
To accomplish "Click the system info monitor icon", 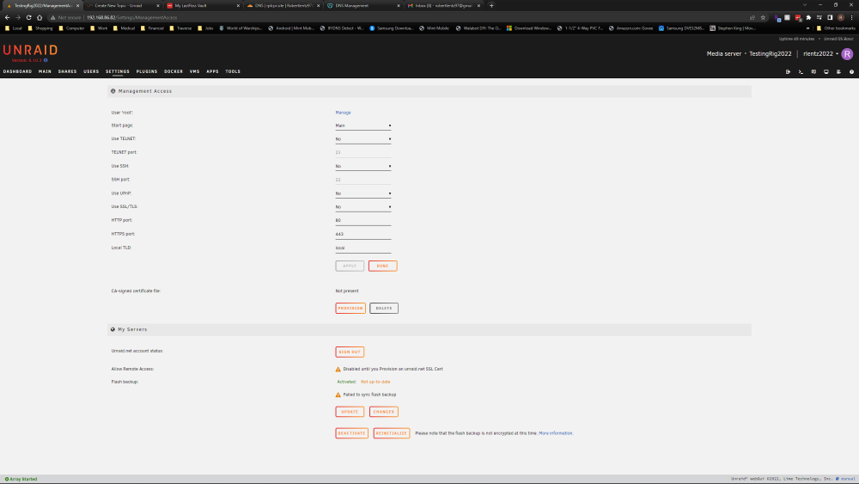I will click(826, 72).
